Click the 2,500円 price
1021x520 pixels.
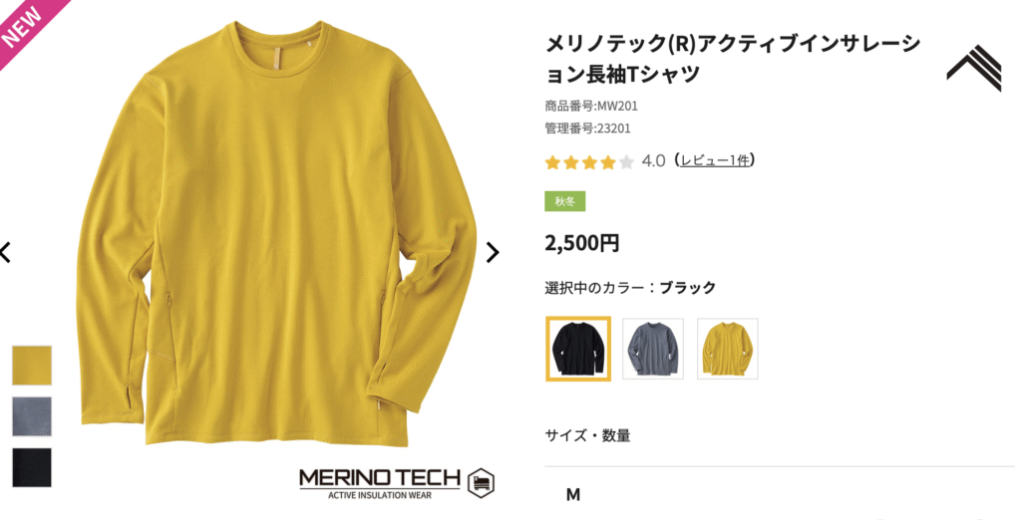[582, 243]
